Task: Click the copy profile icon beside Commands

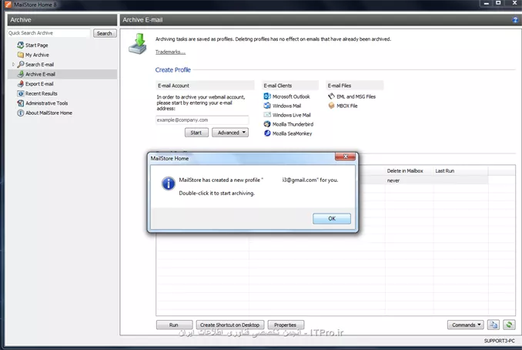Action: (x=494, y=325)
